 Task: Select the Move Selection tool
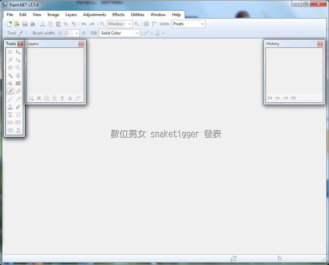click(18, 60)
